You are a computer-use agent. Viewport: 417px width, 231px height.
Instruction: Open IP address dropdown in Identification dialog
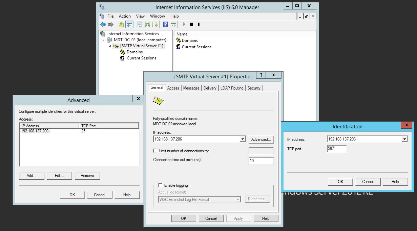pyautogui.click(x=404, y=139)
